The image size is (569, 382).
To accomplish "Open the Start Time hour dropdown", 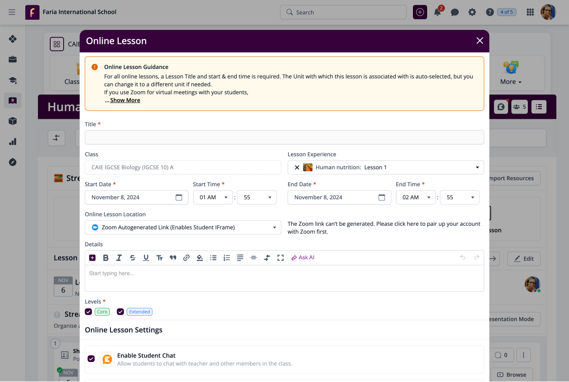I will pos(213,197).
